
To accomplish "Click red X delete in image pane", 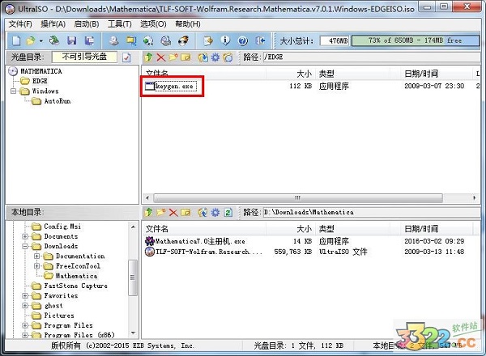I will pyautogui.click(x=161, y=57).
